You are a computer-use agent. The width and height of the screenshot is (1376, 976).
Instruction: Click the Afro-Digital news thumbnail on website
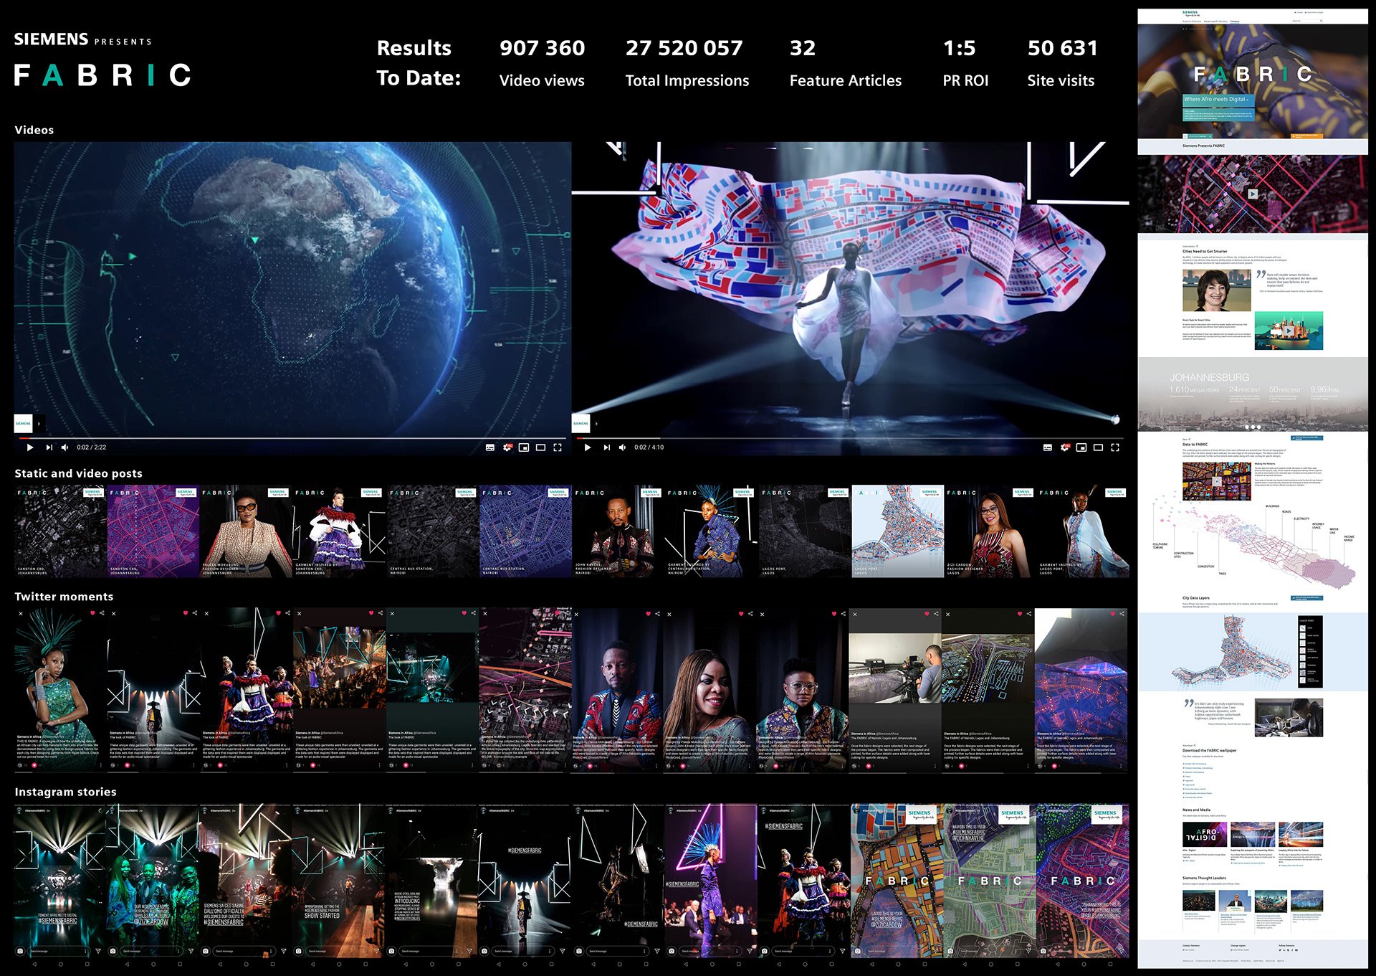coord(1204,834)
